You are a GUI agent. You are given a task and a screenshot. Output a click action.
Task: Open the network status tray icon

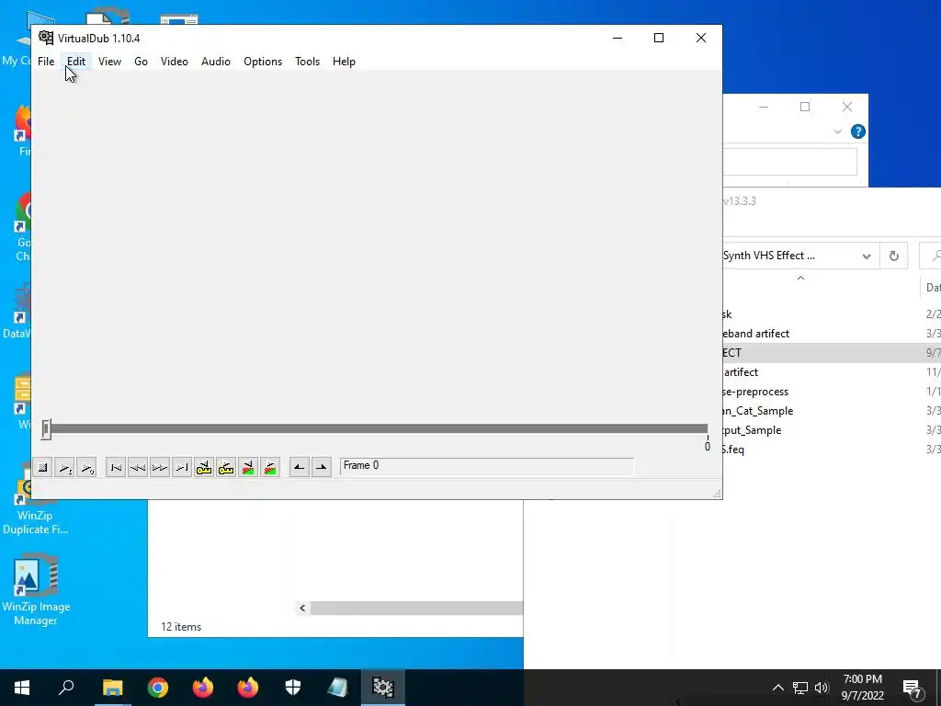[x=800, y=688]
